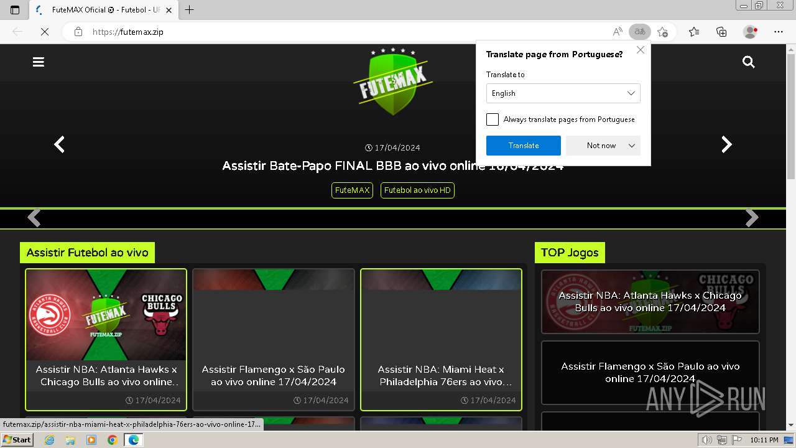Open Atlanta Hawks x Chicago Bulls card thumbnail
796x448 pixels.
point(106,315)
